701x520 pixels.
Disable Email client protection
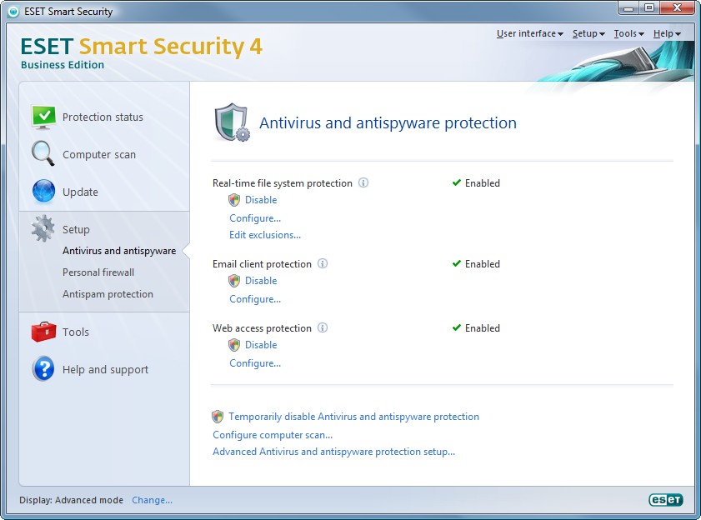(x=261, y=281)
